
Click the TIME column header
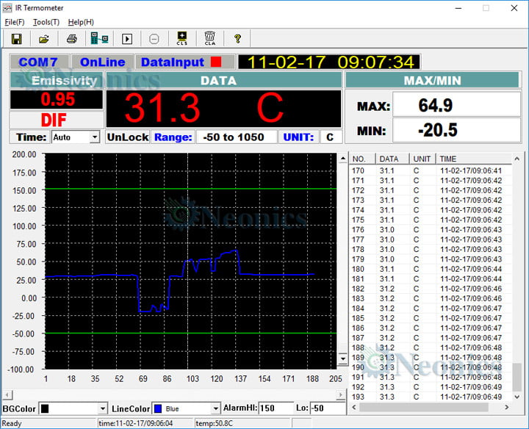point(475,159)
